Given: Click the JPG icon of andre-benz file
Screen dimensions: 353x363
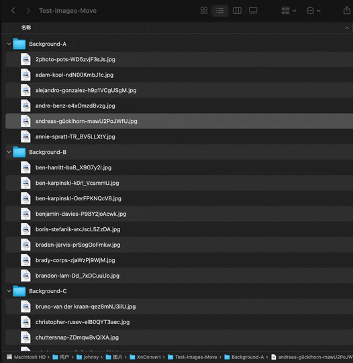Looking at the screenshot, I should 26,106.
